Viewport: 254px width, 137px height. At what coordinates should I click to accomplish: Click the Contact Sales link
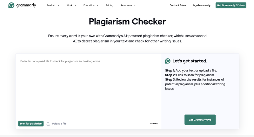[x=178, y=5]
